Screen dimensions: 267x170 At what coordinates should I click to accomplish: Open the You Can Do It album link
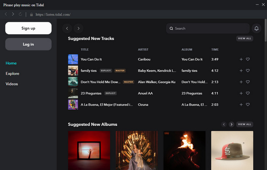click(x=192, y=59)
